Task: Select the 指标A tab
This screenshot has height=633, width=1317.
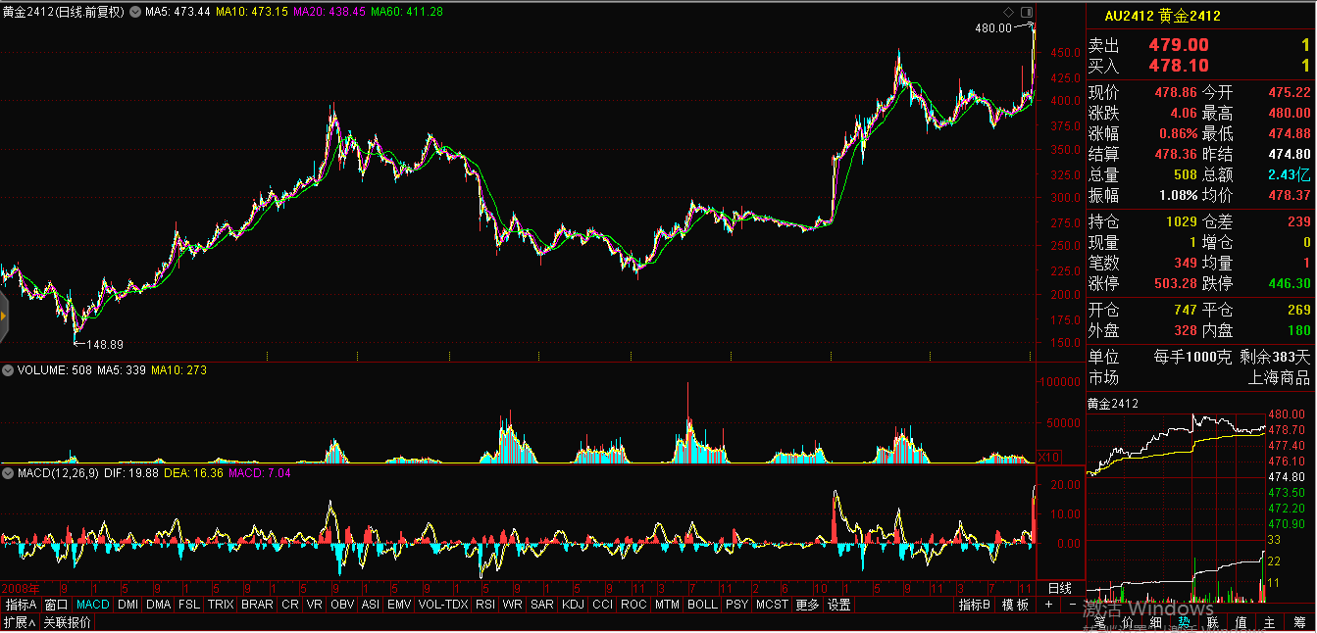Action: pyautogui.click(x=21, y=606)
